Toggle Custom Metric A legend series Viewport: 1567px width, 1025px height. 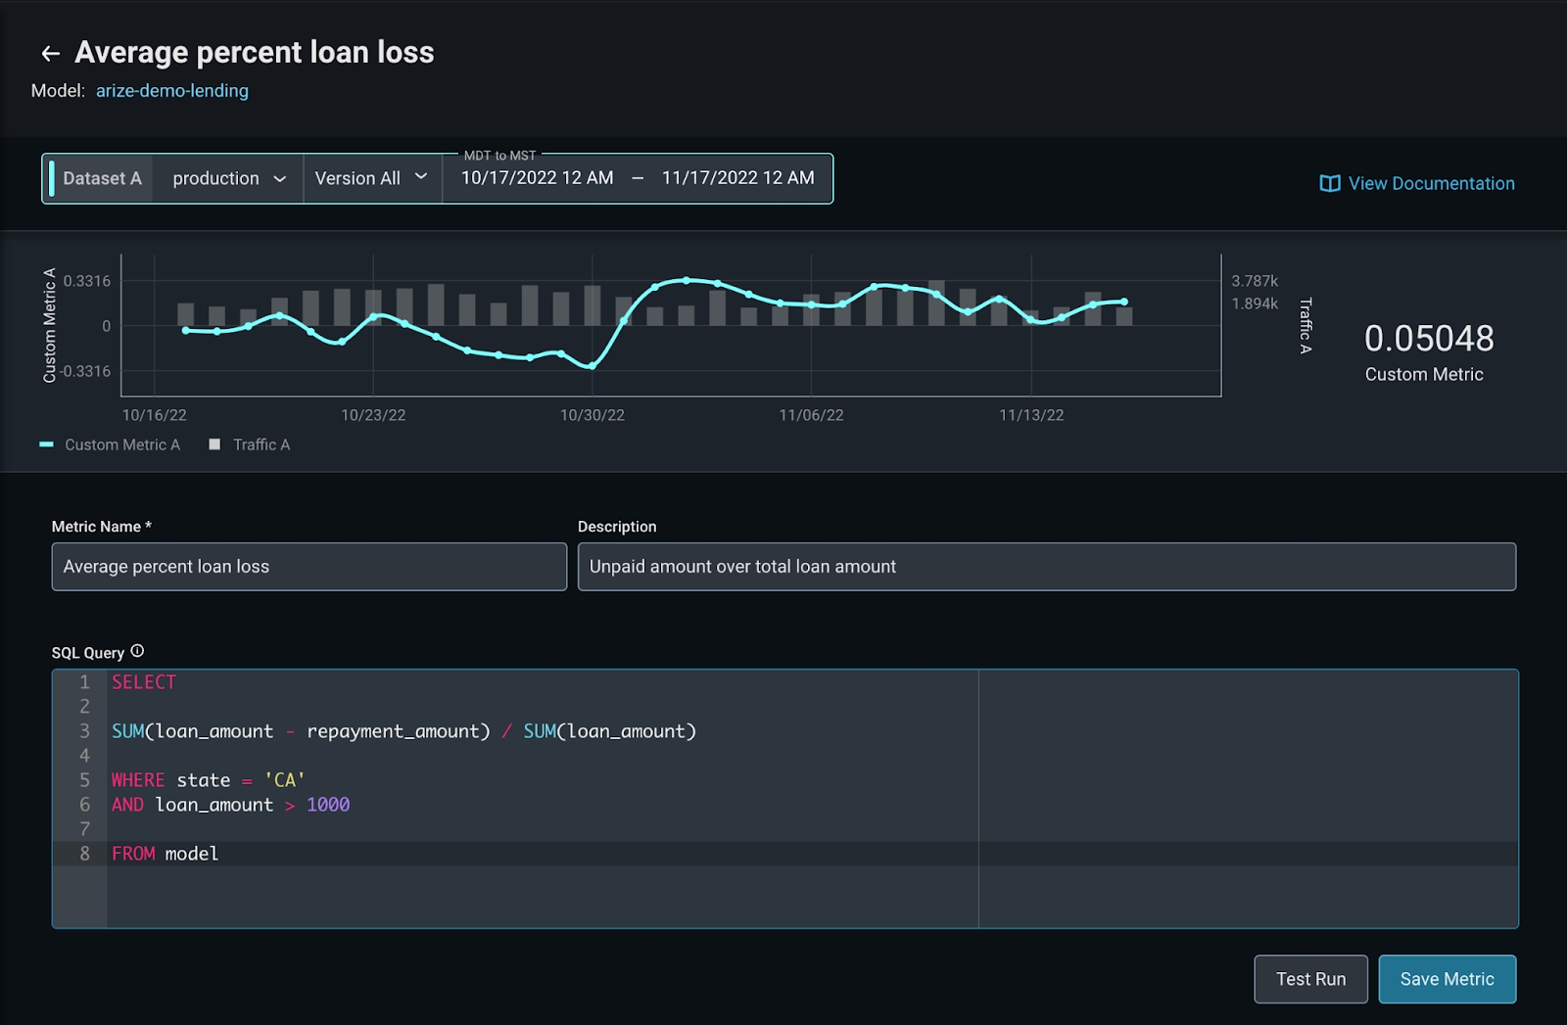coord(122,444)
